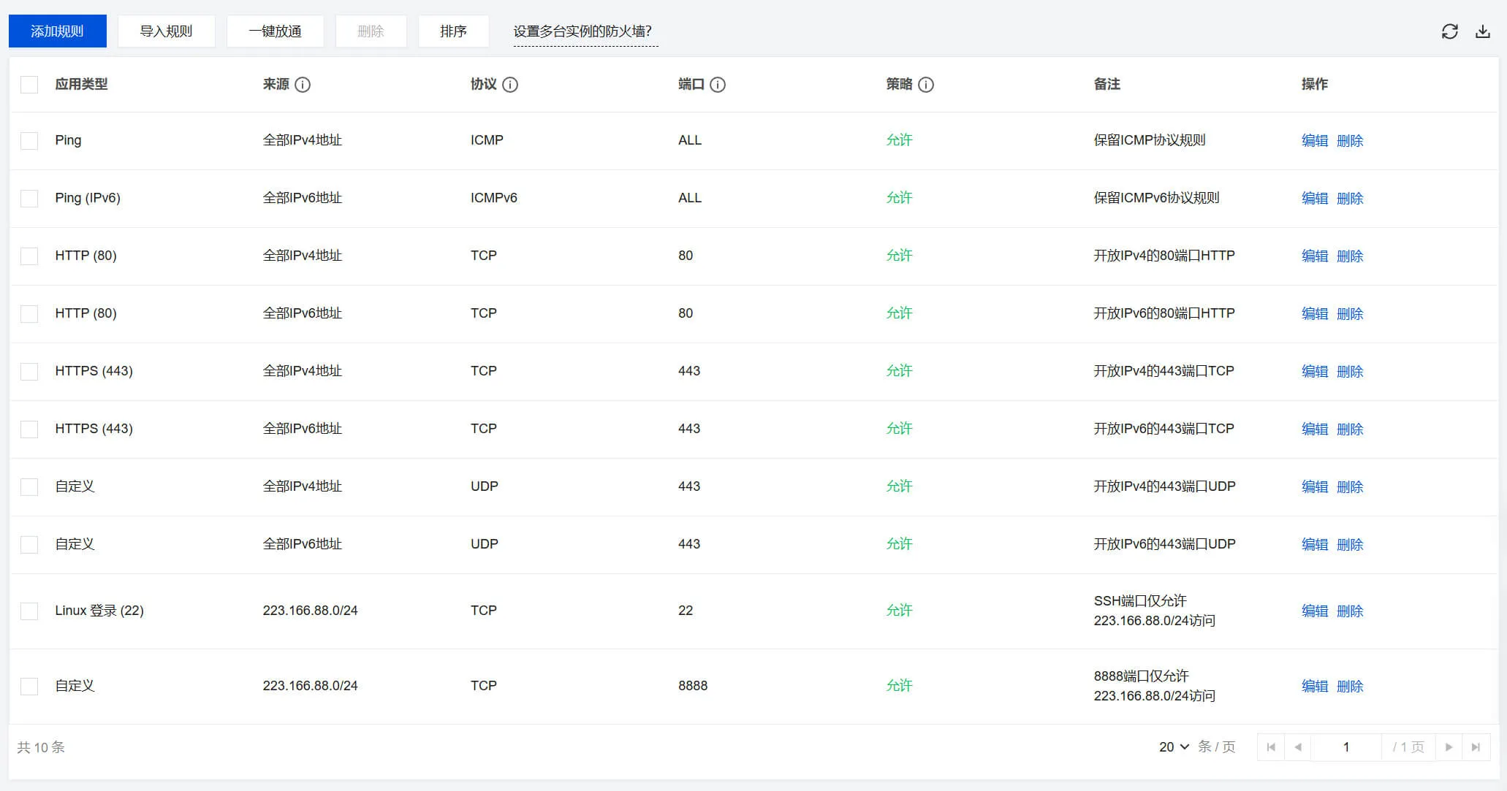Click 排序 button to sort rules
The image size is (1507, 791).
tap(453, 31)
